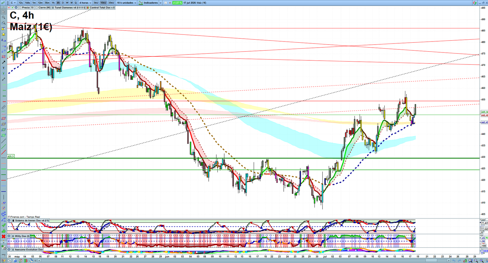Viewport: 488px width, 263px height.
Task: Close the price panel with blue X icon
Action: pyautogui.click(x=16, y=8)
